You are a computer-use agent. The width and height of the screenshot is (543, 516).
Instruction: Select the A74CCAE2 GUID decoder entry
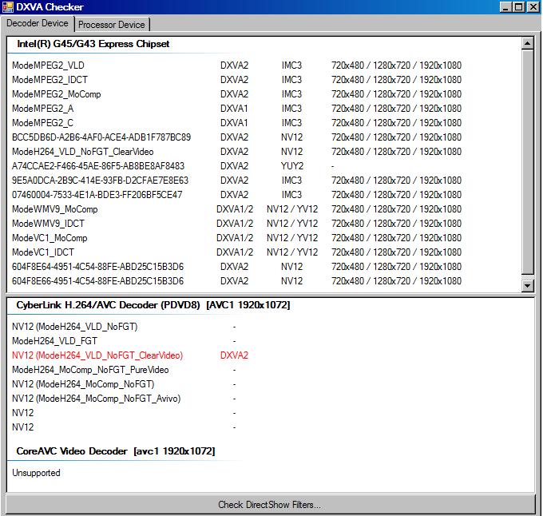click(98, 166)
